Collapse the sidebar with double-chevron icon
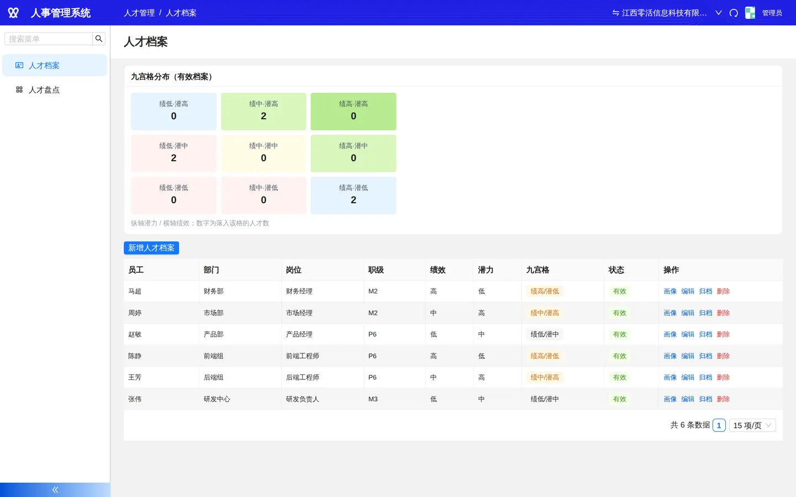Image resolution: width=796 pixels, height=497 pixels. click(55, 490)
